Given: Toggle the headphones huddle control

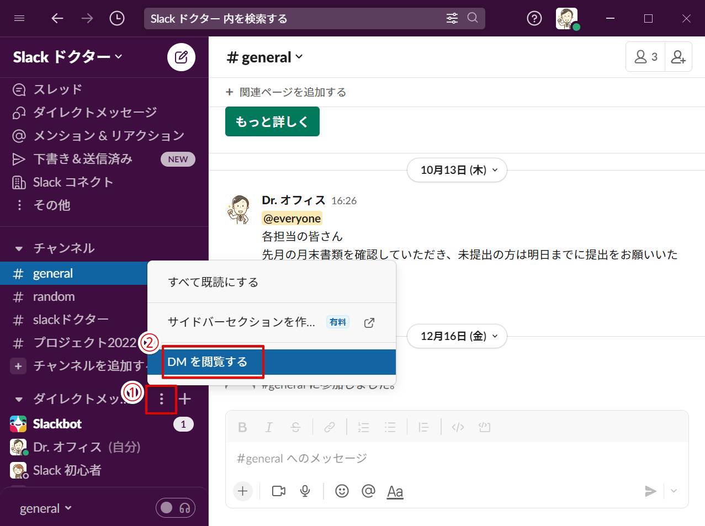Looking at the screenshot, I should 185,507.
